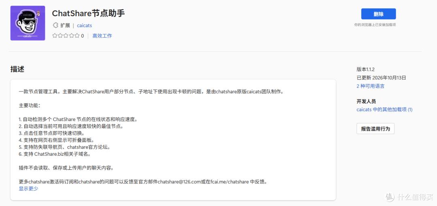Click feature line 1 about 自动检测多个节点
This screenshot has height=206, width=437.
pos(78,119)
